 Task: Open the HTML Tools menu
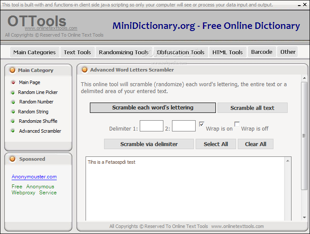227,52
